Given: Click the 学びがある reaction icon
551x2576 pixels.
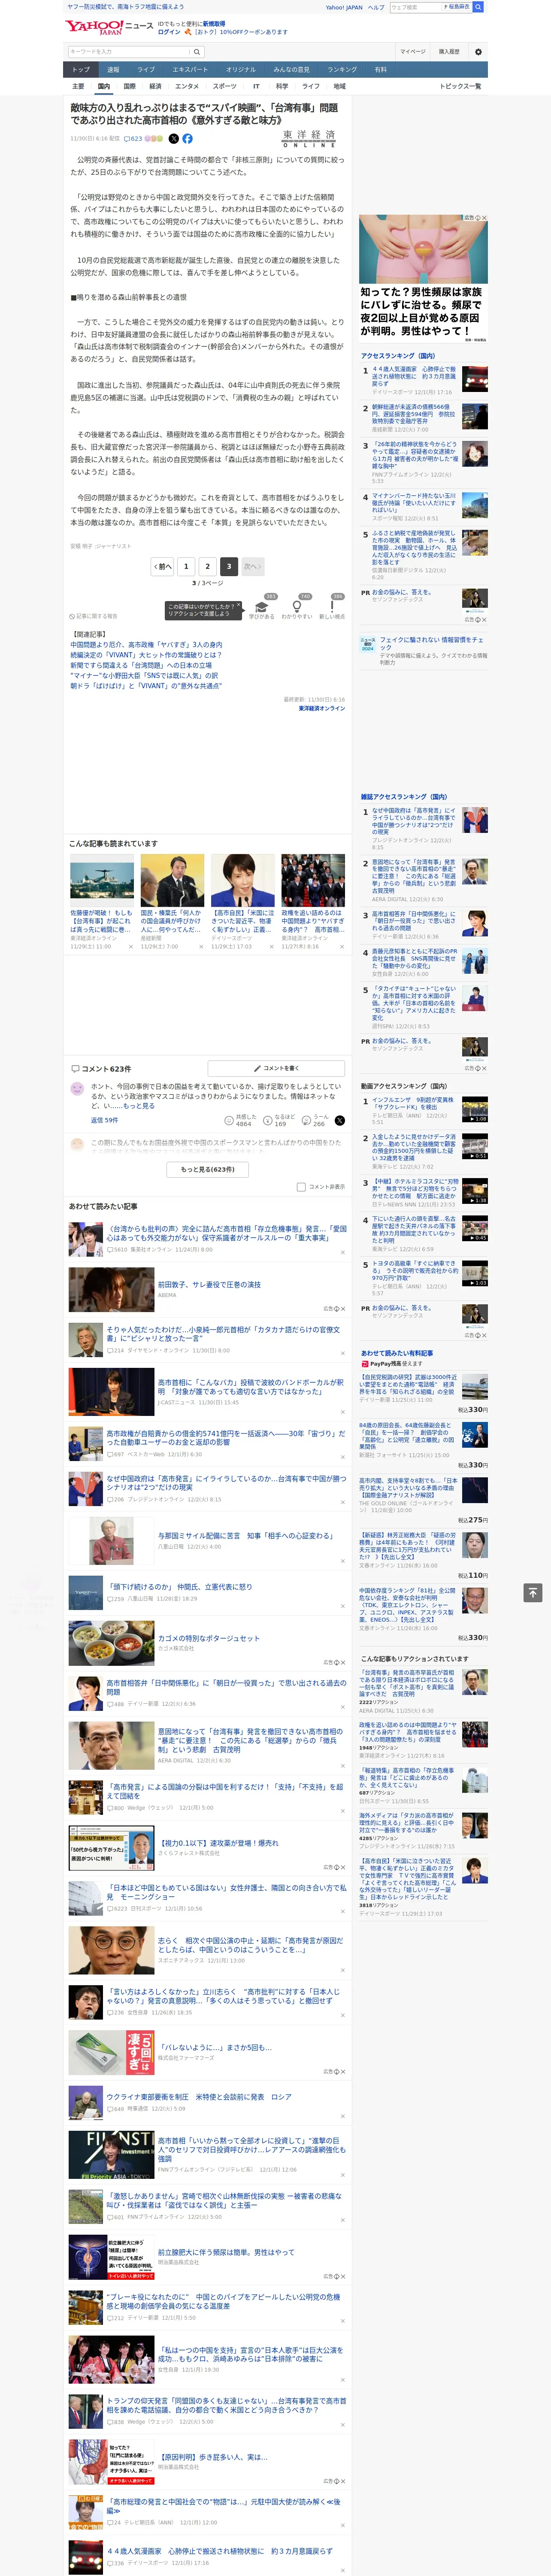Looking at the screenshot, I should click(262, 607).
